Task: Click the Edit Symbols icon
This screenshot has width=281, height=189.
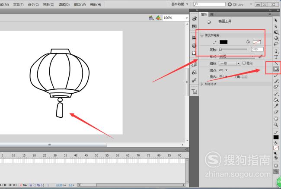Action: (x=158, y=18)
